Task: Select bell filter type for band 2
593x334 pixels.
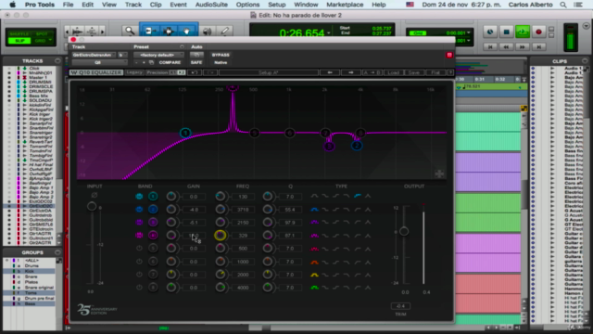Action: tap(314, 210)
